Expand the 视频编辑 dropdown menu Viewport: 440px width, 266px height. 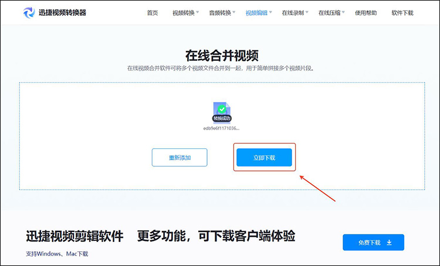tap(259, 13)
